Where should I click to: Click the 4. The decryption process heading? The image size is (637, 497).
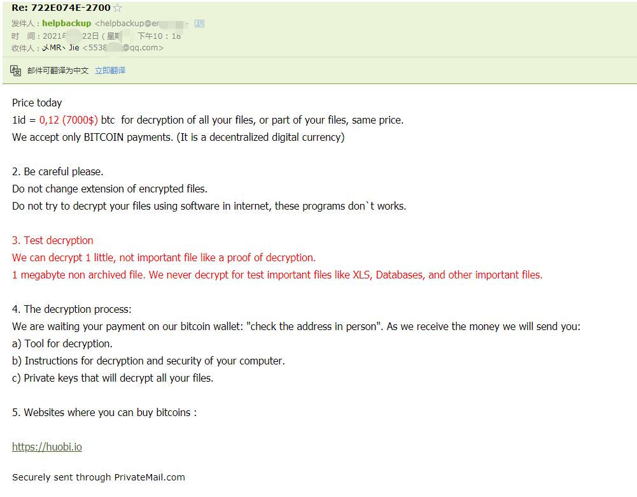72,309
